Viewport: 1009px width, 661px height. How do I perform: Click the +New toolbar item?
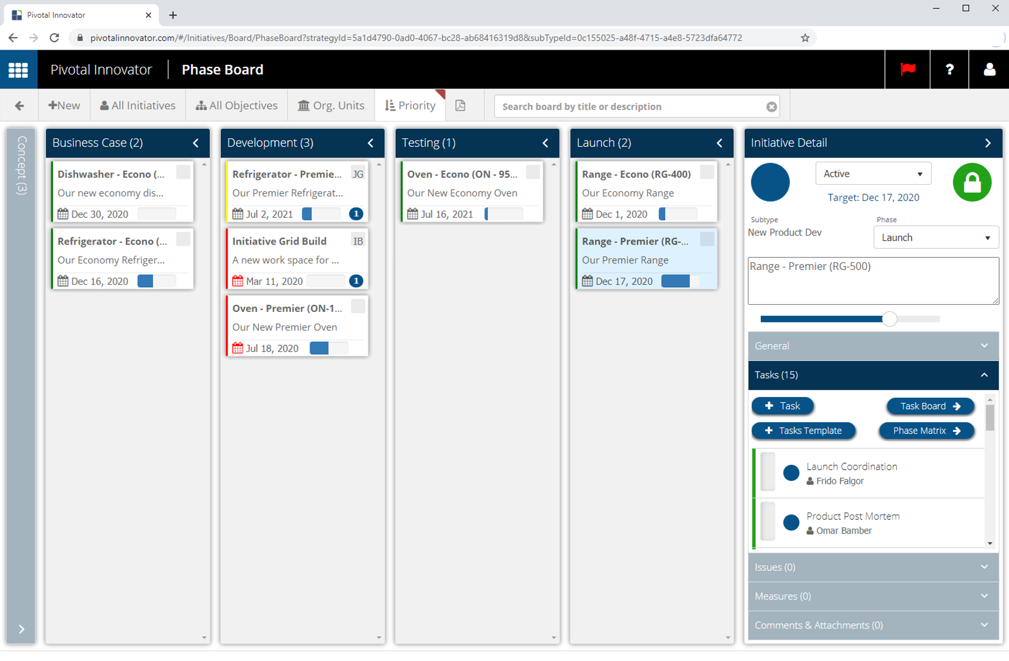coord(64,106)
